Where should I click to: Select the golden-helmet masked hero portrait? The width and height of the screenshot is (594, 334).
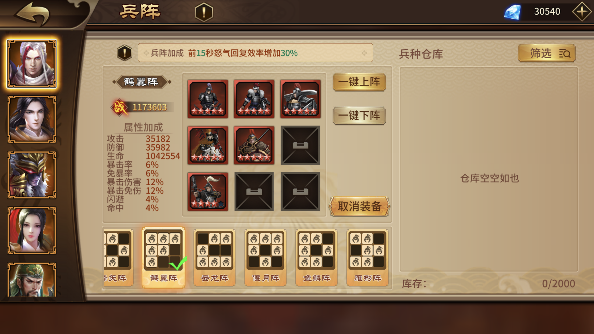(x=32, y=175)
